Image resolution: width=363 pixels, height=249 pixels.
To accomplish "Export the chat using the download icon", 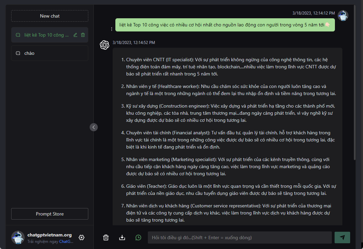I will (122, 237).
